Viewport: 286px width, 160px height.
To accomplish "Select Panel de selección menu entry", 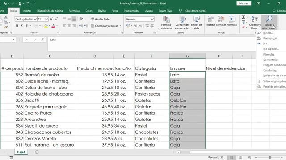I will coord(274,87).
